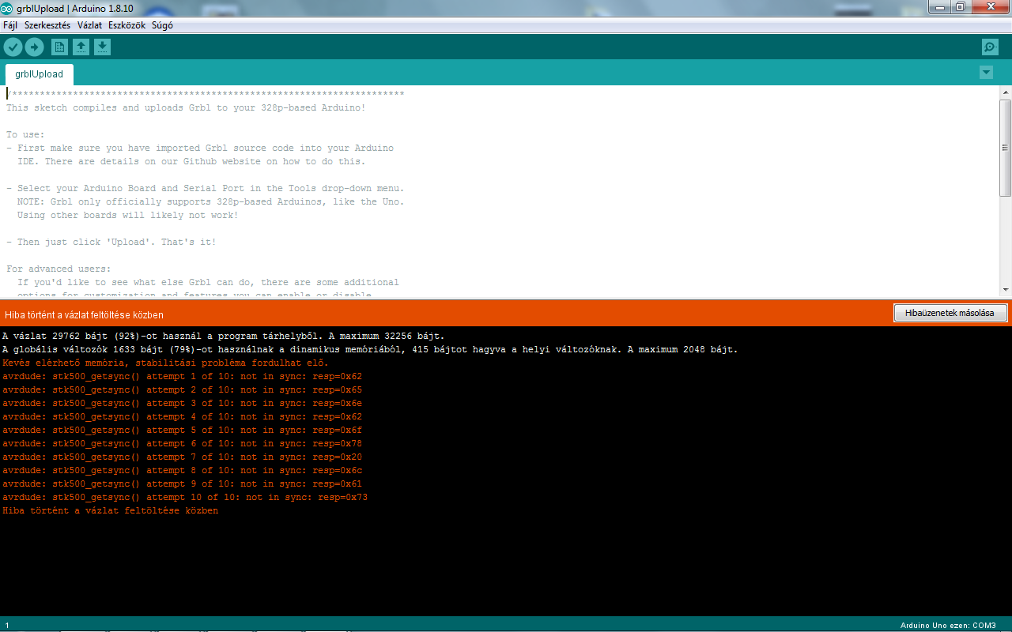Open a sketch with the up-arrow icon

81,47
